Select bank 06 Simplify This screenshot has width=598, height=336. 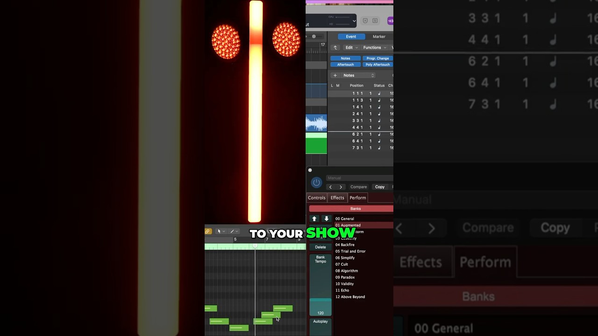[x=363, y=258]
